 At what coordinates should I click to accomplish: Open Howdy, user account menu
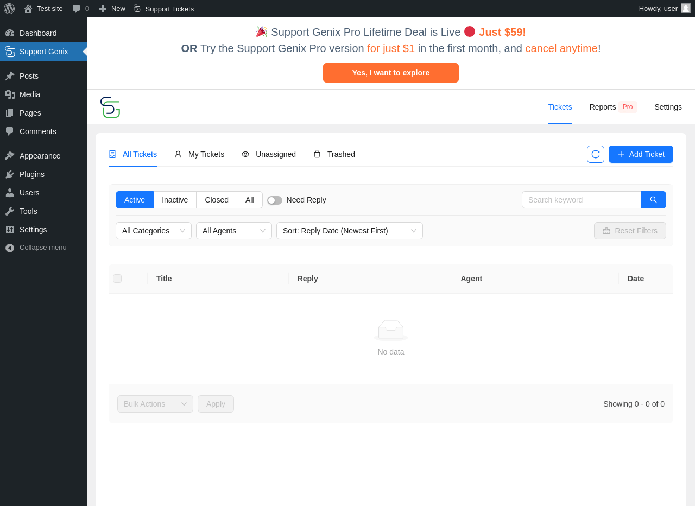pos(664,9)
